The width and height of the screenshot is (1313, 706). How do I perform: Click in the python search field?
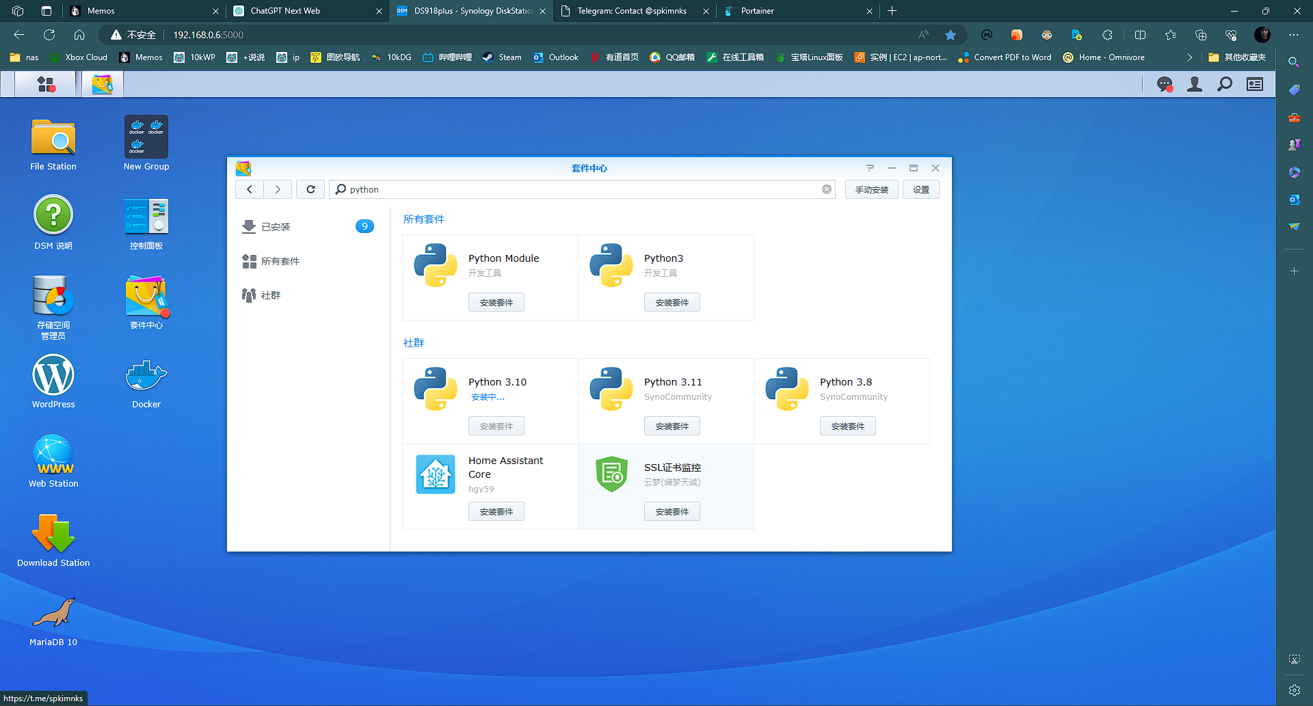point(581,189)
